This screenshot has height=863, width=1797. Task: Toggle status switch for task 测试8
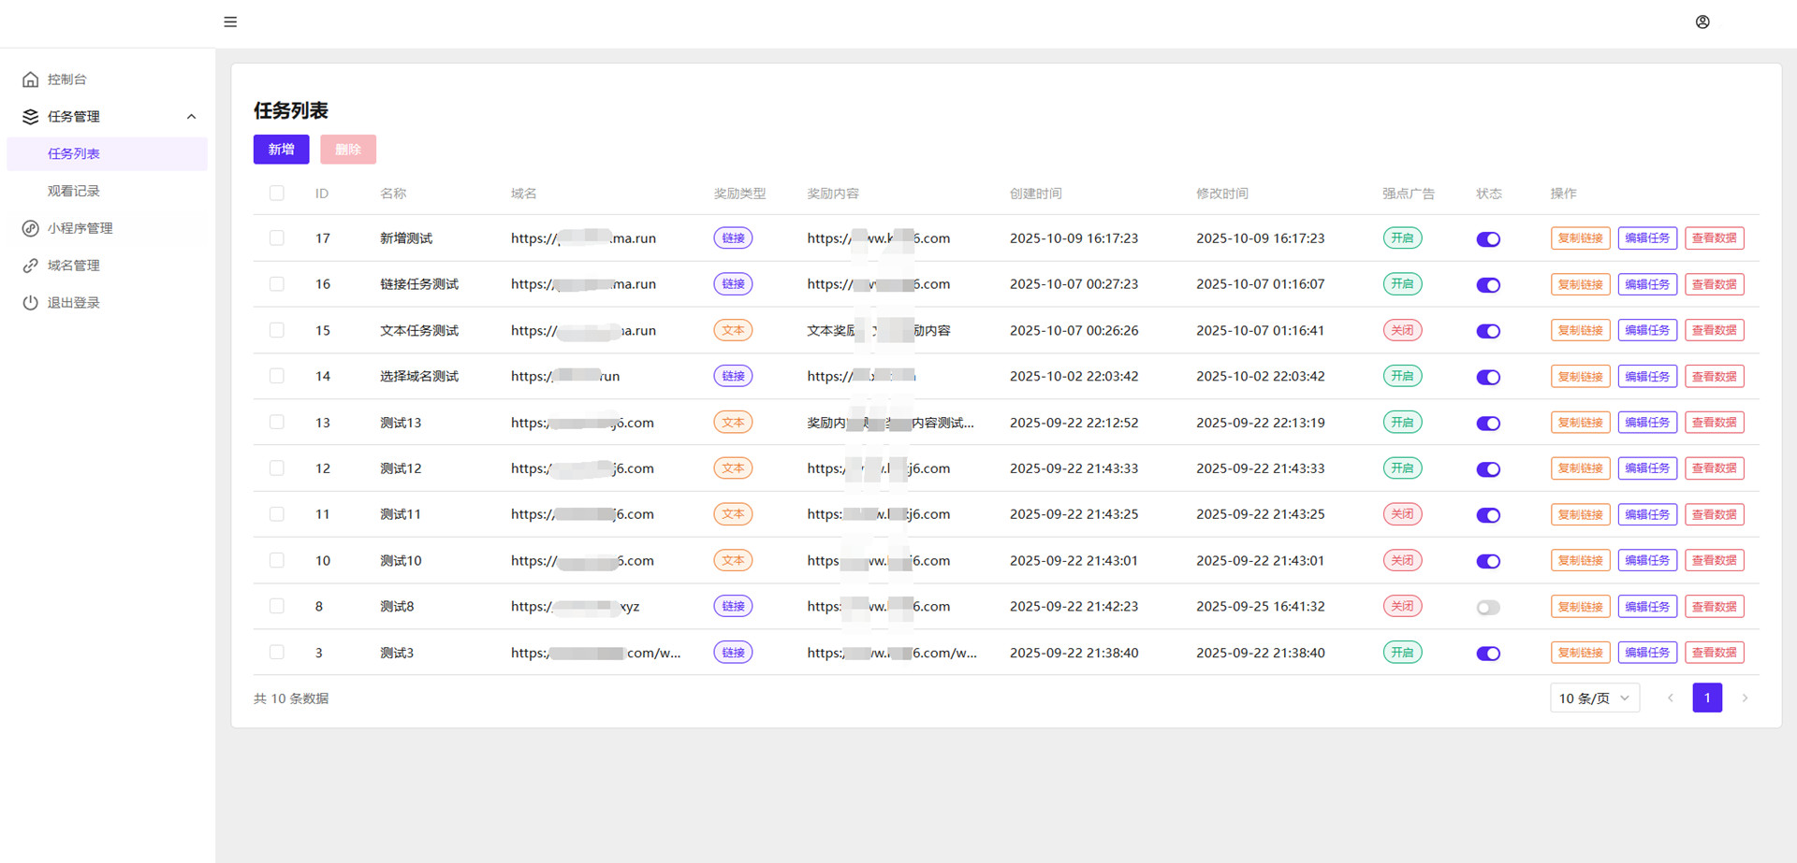tap(1488, 608)
